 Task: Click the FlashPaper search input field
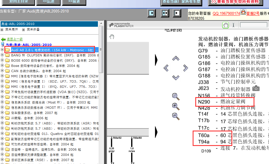click(x=254, y=25)
